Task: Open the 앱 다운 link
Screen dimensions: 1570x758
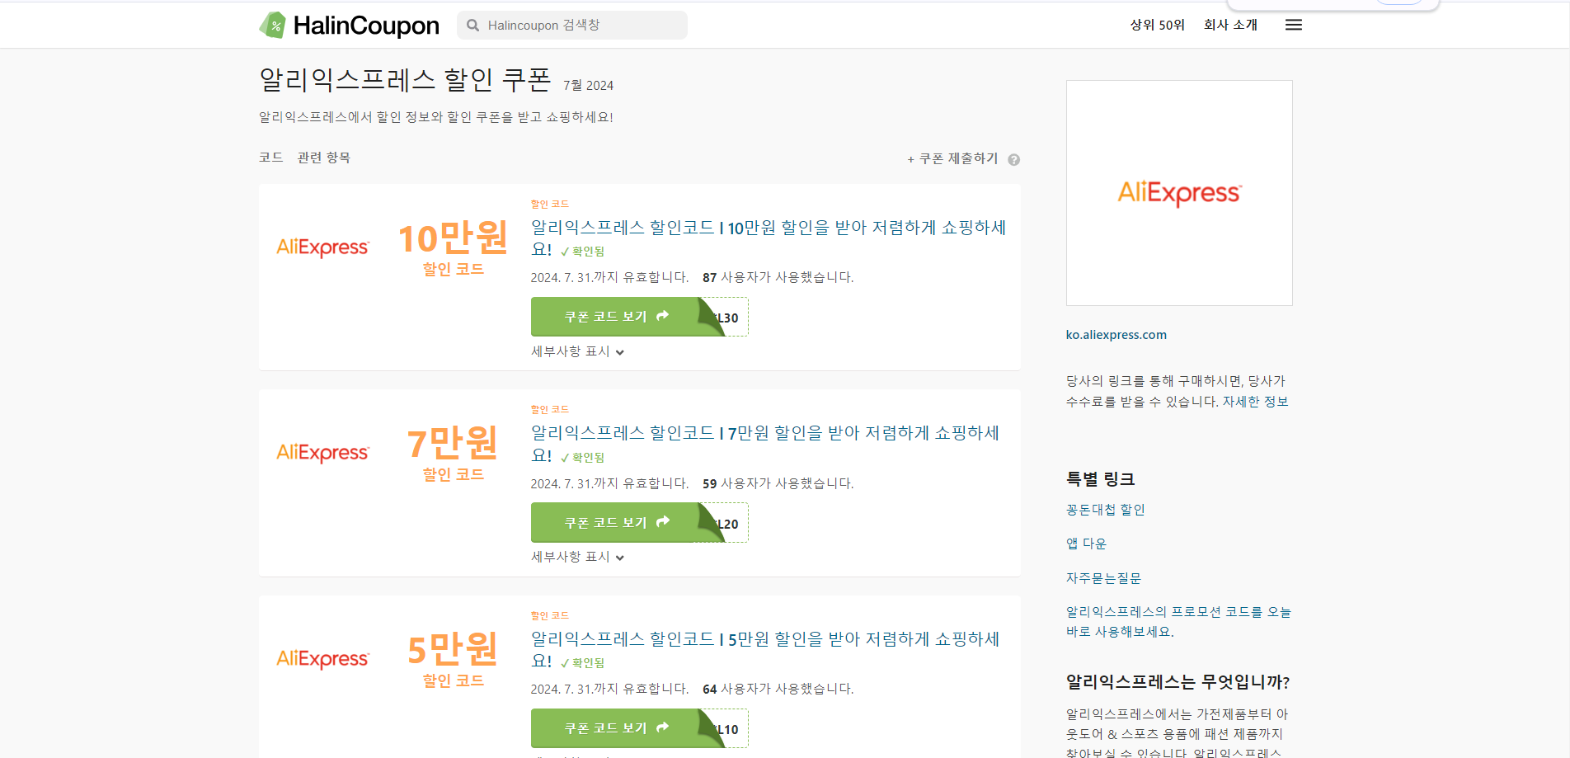Action: click(1086, 544)
